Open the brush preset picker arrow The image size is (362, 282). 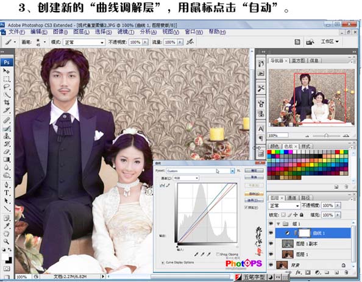(44, 42)
